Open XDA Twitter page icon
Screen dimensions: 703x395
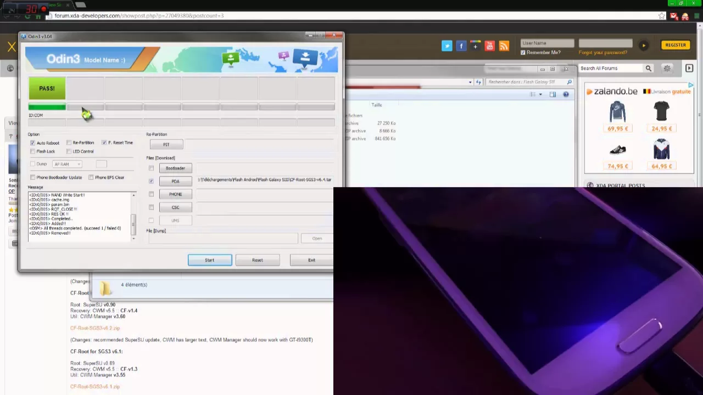click(447, 46)
